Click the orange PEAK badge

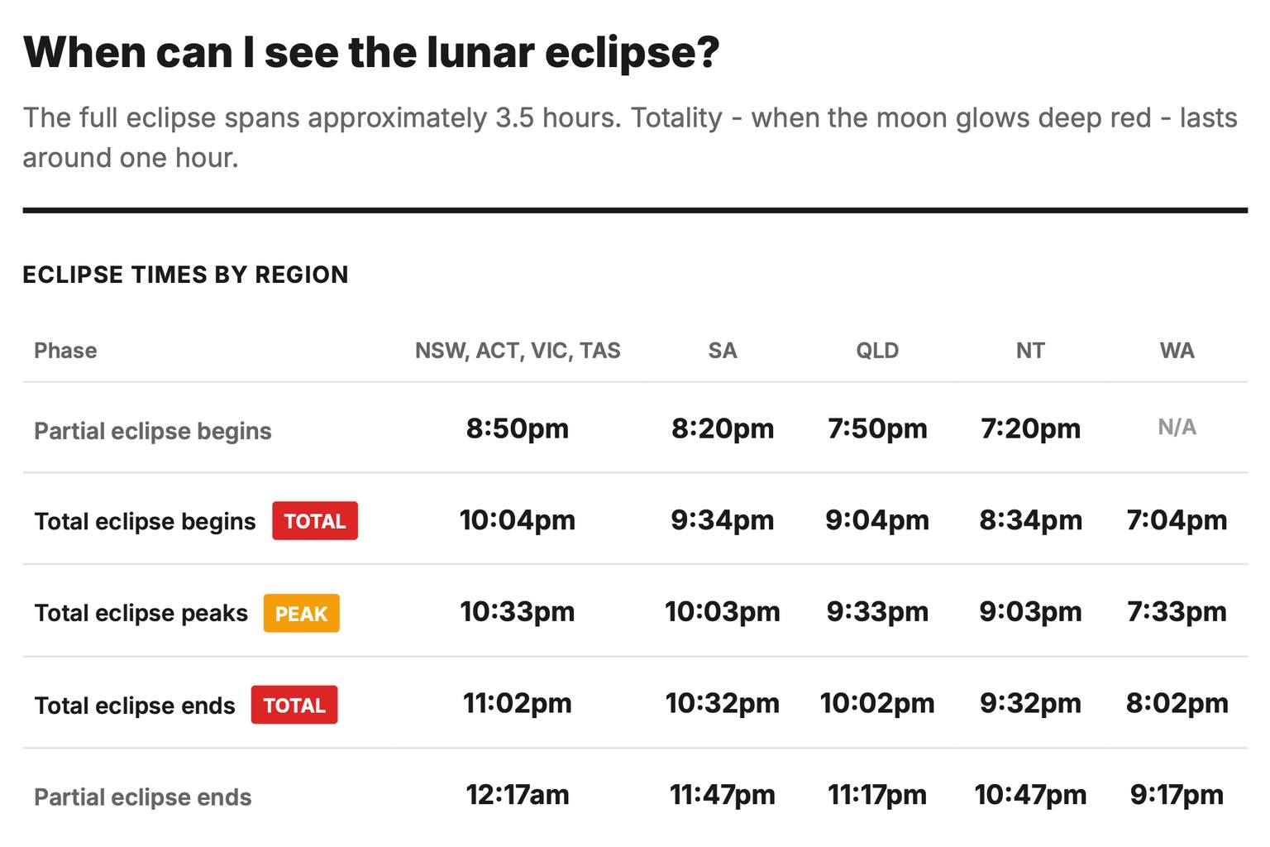pos(301,614)
